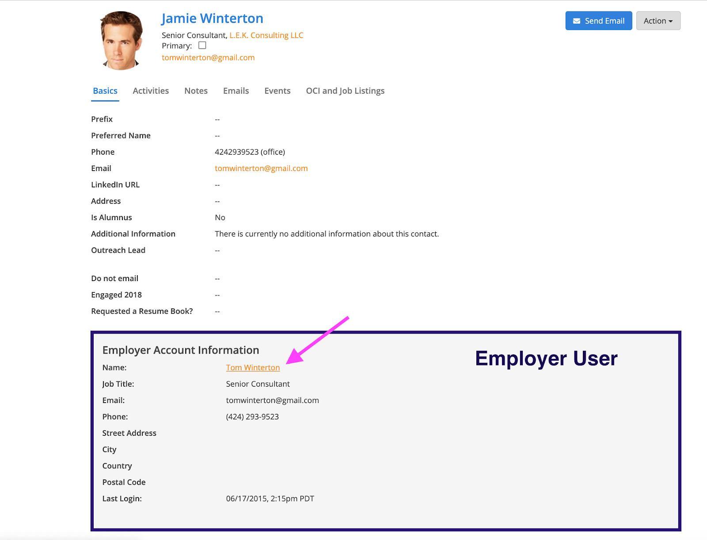
Task: Click the Senior Consultant job title value
Action: [258, 384]
